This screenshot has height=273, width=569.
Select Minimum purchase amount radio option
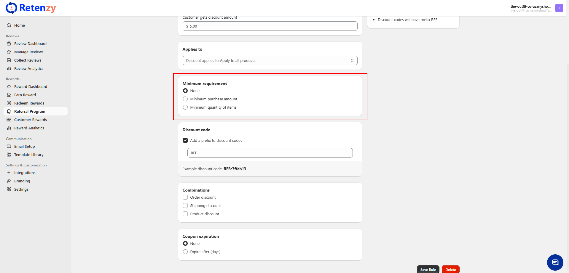pos(185,99)
